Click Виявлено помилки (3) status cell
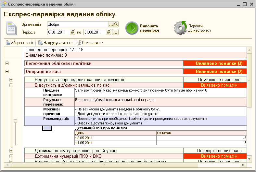The height and width of the screenshot is (172, 256). tap(215, 63)
